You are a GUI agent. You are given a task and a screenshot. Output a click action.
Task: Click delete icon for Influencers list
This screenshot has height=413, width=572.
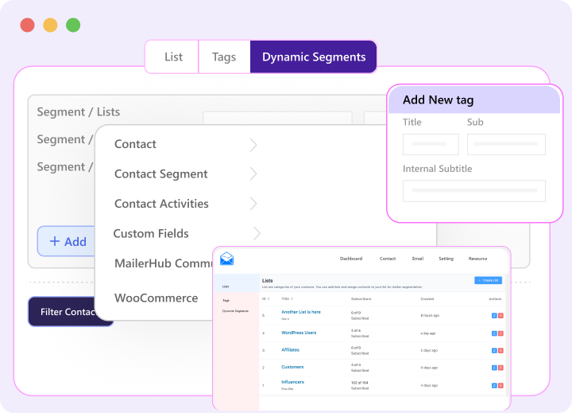(x=500, y=385)
